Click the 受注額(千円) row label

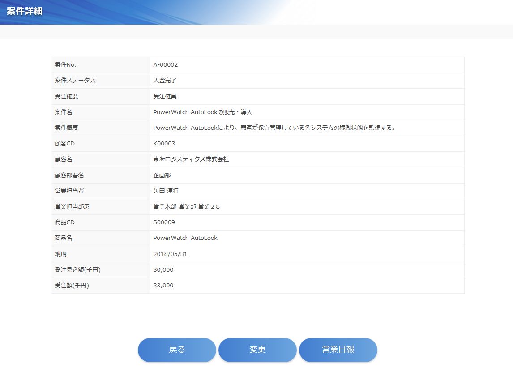tap(72, 286)
